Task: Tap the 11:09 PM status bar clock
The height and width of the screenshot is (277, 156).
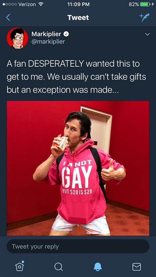Action: click(78, 4)
